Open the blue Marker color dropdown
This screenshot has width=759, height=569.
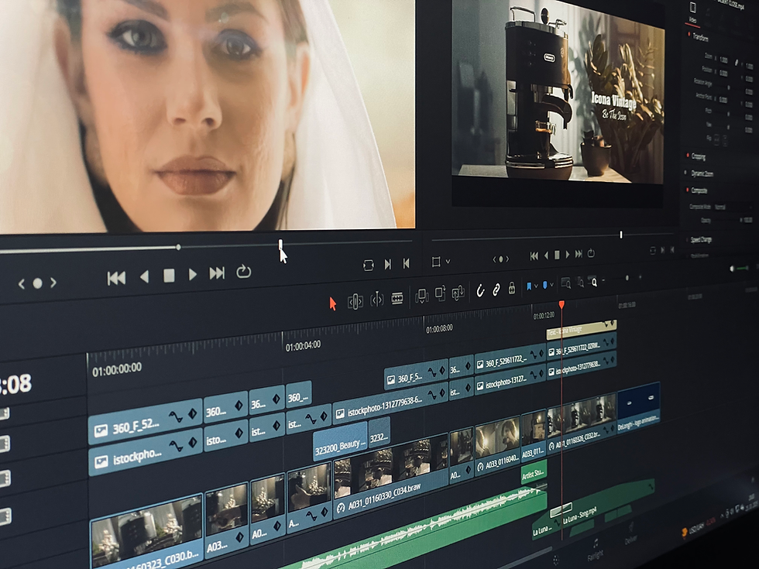coord(548,286)
